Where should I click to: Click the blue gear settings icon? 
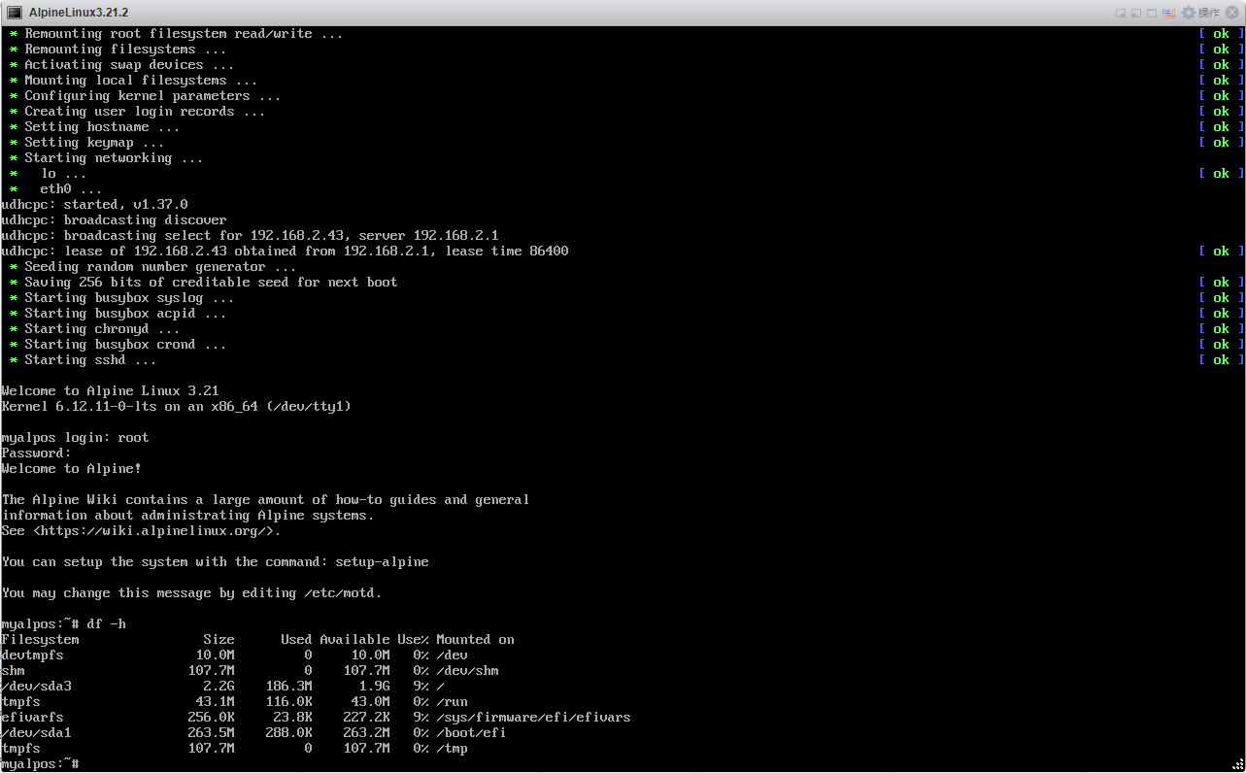pyautogui.click(x=1188, y=14)
